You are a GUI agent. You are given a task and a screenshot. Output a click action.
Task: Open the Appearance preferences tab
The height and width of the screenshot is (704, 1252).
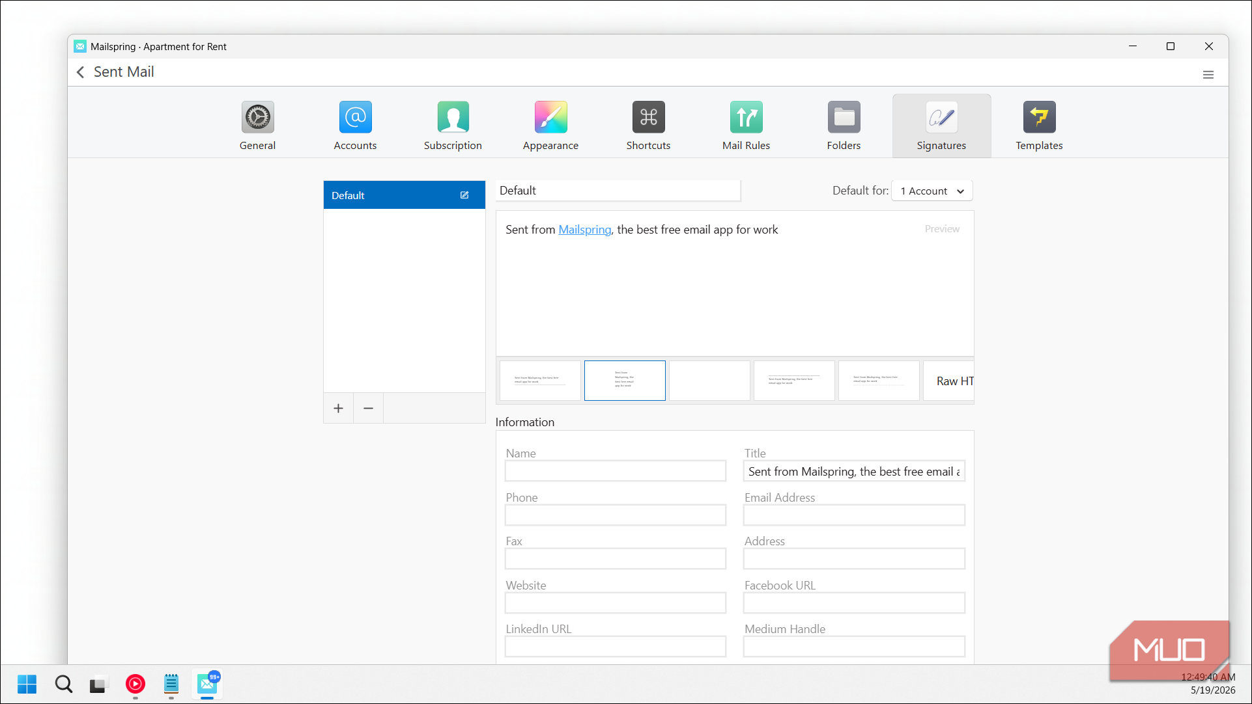tap(550, 126)
